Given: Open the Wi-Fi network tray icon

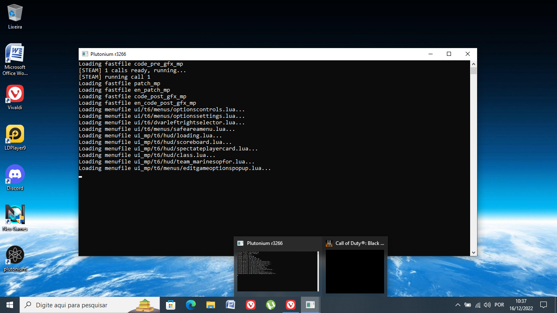Looking at the screenshot, I should coord(477,305).
